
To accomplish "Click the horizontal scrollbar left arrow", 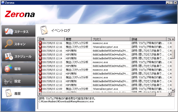I will tap(39, 94).
